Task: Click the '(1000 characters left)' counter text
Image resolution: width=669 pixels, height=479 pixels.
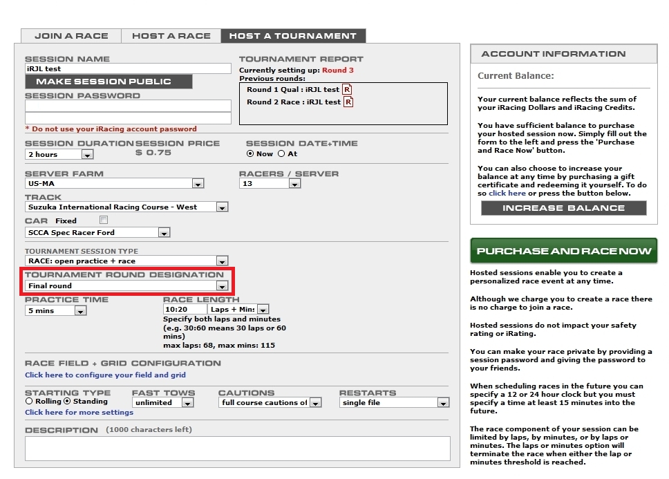Action: (x=149, y=429)
